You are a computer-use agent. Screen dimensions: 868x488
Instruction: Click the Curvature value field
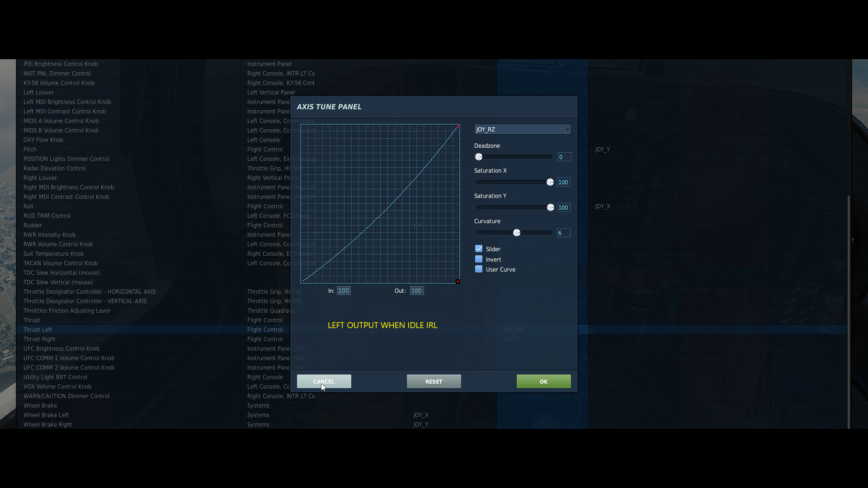(564, 233)
